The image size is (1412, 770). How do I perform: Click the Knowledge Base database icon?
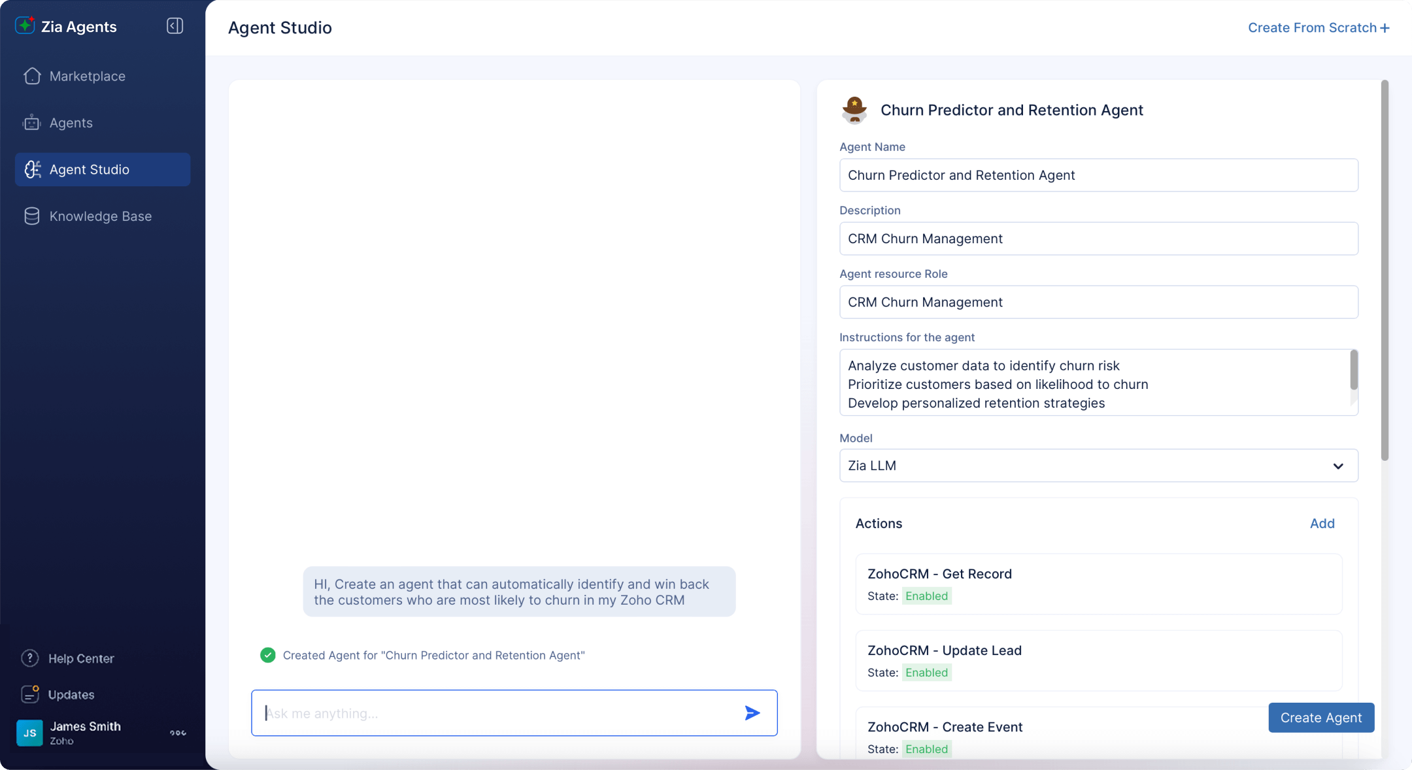pyautogui.click(x=32, y=216)
